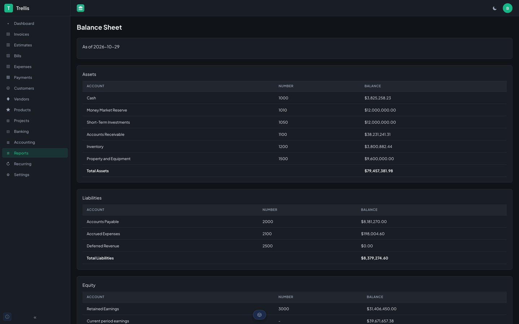
Task: Click the Trellis logo icon
Action: pos(9,8)
